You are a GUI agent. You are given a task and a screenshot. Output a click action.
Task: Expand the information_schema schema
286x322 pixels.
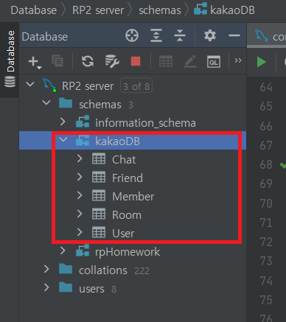pos(63,122)
